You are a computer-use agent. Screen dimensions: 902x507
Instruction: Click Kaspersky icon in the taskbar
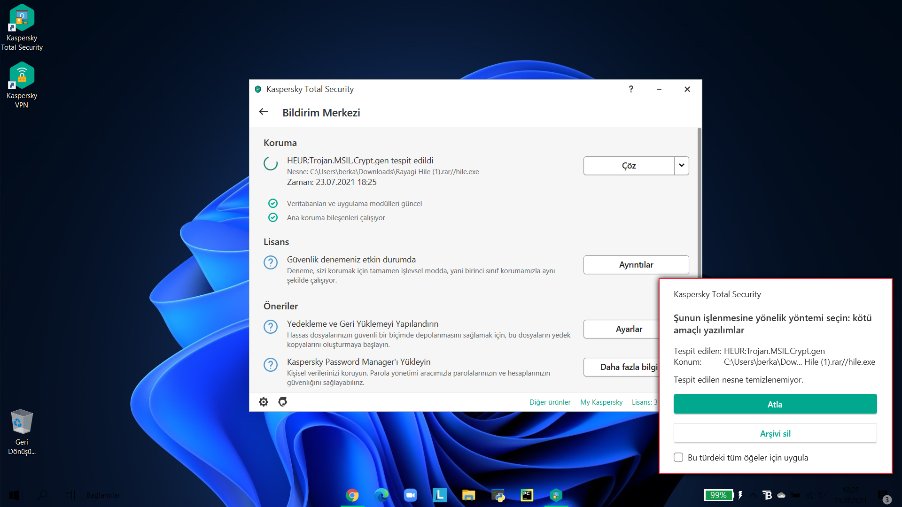pos(556,495)
